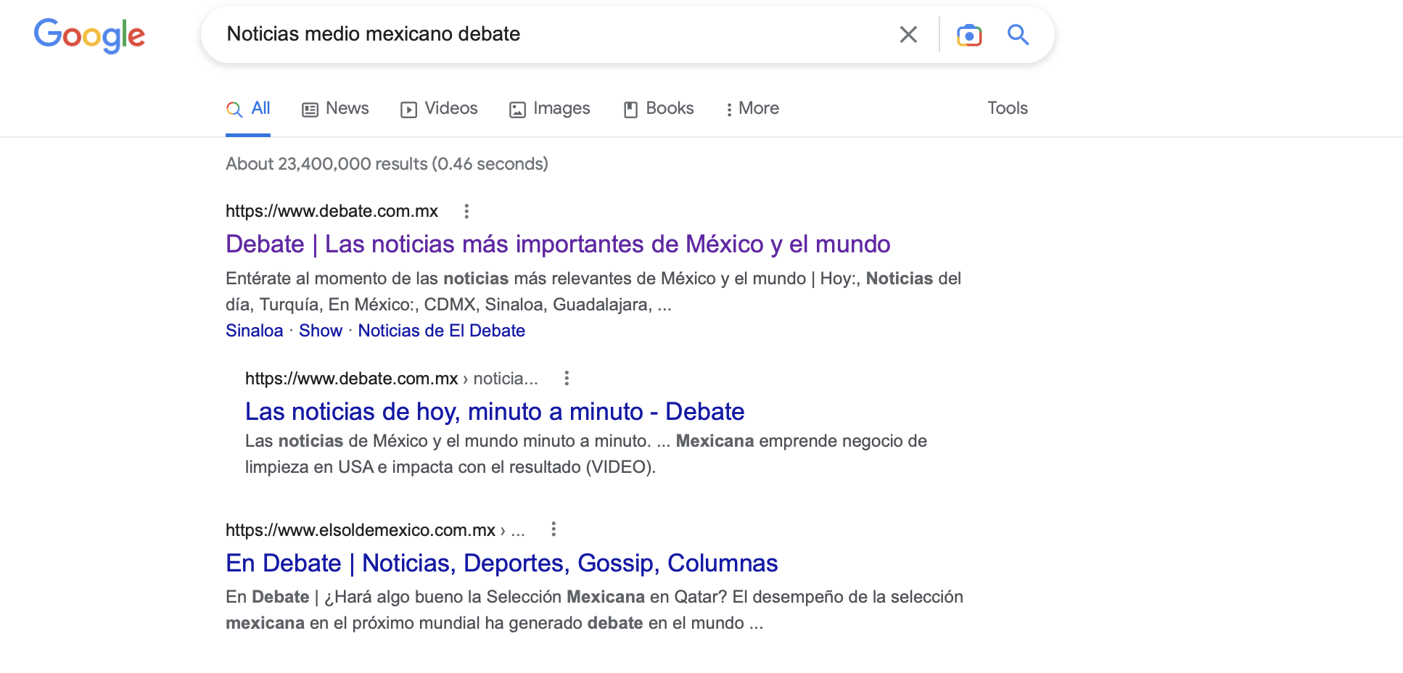Open the Sinaloa sitelink
Image resolution: width=1403 pixels, height=673 pixels.
pos(255,331)
